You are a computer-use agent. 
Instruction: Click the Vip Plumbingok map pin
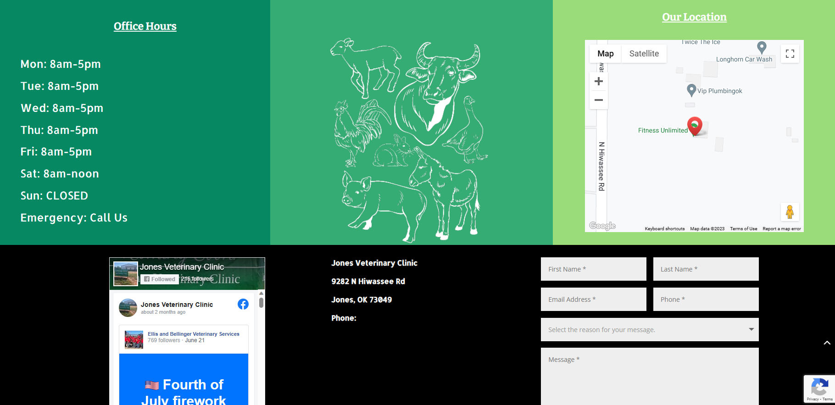pyautogui.click(x=691, y=90)
